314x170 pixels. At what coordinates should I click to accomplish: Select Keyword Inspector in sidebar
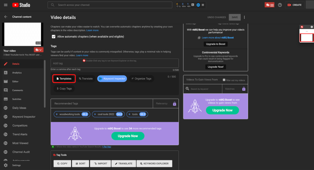click(24, 117)
